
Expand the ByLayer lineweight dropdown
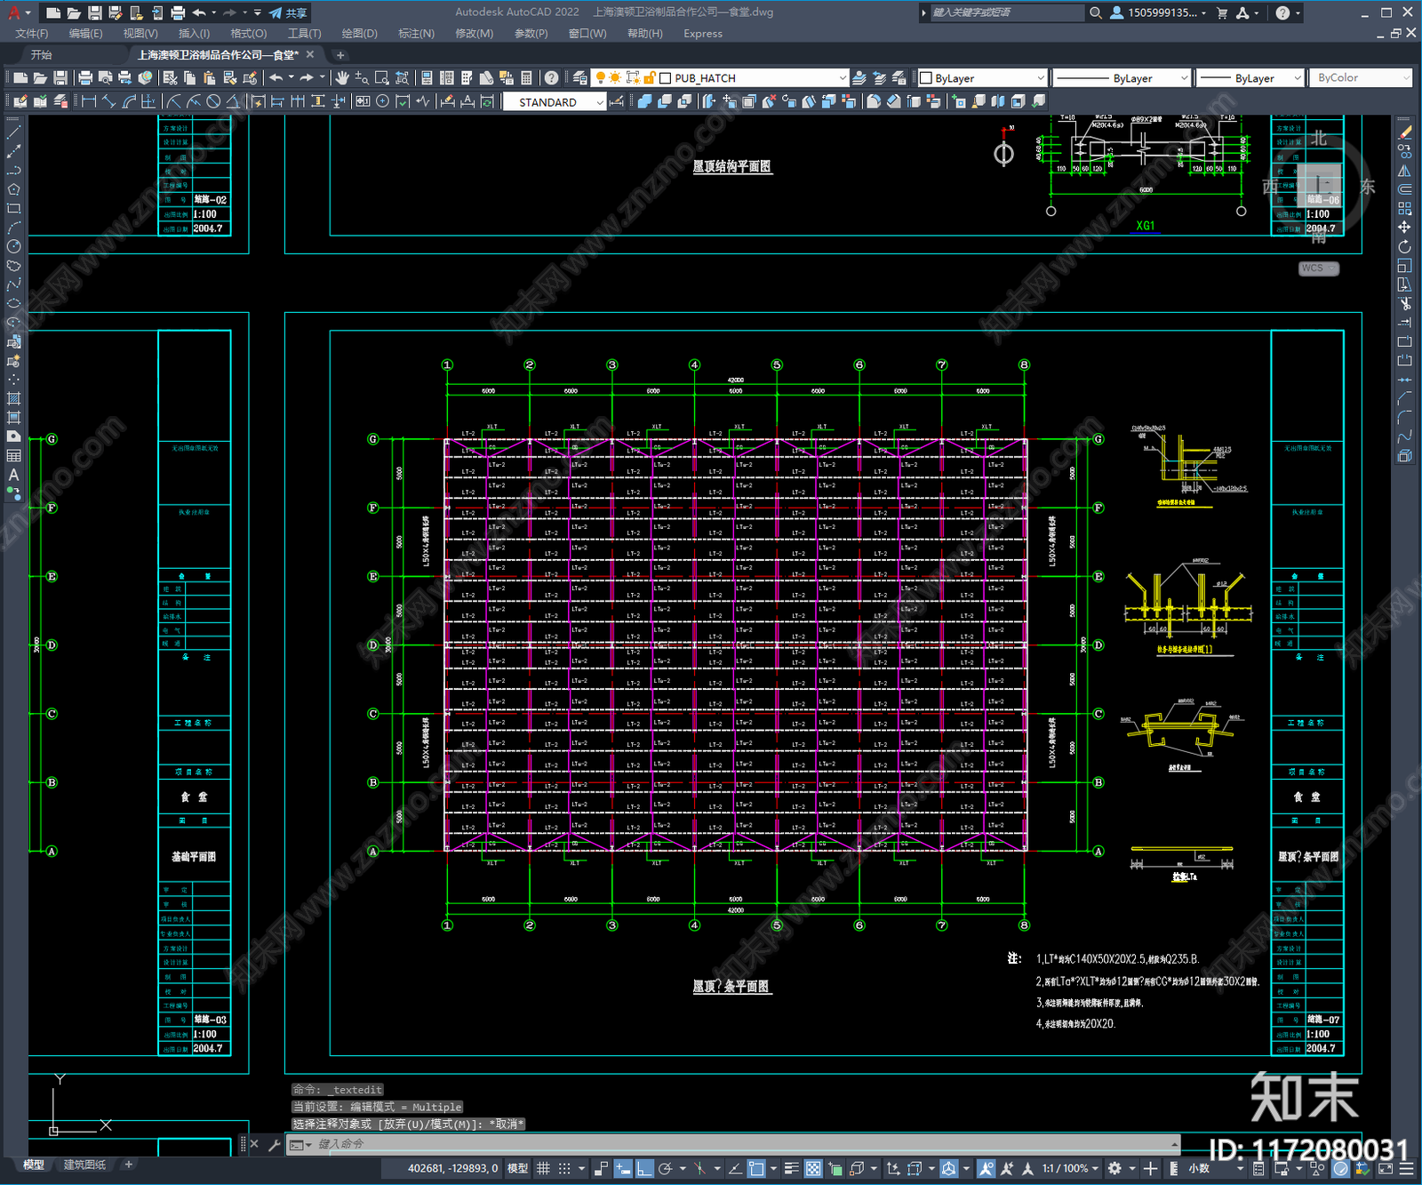1298,78
